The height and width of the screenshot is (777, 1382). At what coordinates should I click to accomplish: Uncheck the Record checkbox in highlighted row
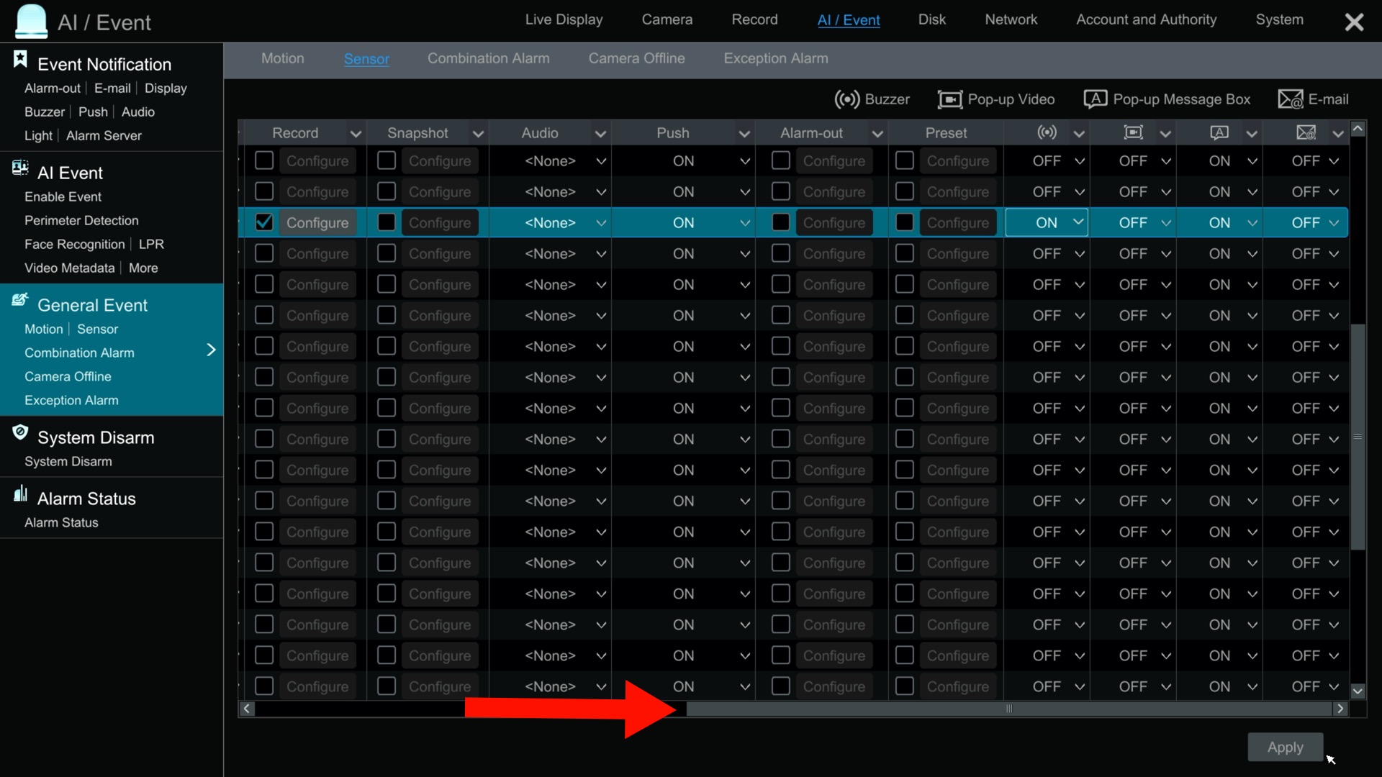pos(264,222)
